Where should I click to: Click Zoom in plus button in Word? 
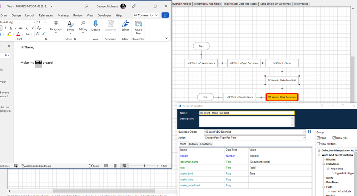[x=157, y=166]
